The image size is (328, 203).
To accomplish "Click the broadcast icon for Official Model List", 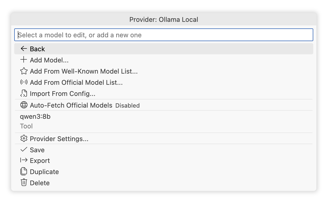I will [24, 82].
